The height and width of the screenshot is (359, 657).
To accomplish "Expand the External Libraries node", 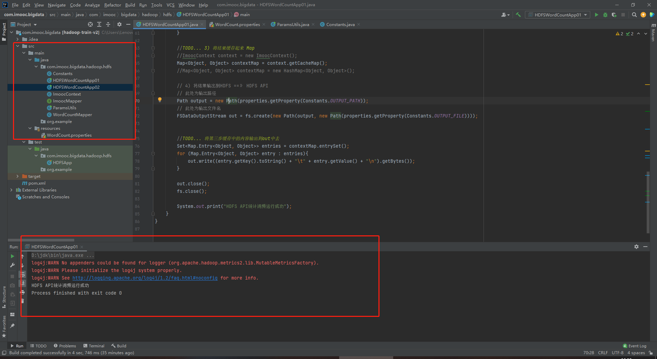I will [12, 190].
